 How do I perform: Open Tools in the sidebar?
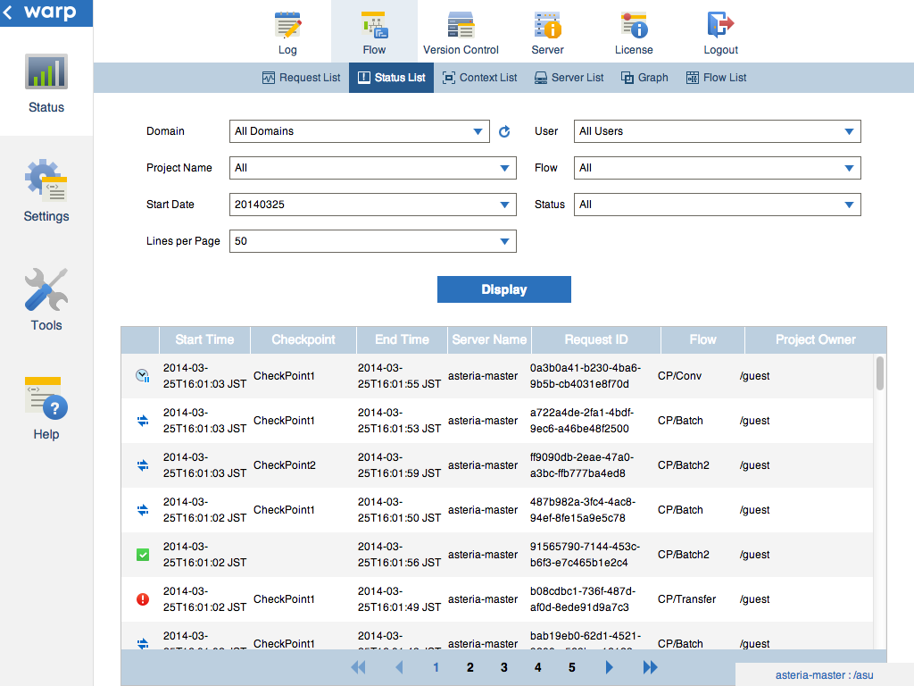(46, 300)
